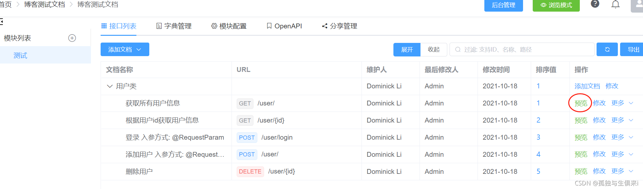Image resolution: width=643 pixels, height=189 pixels.
Task: Click the 后台管理 button
Action: click(x=503, y=5)
